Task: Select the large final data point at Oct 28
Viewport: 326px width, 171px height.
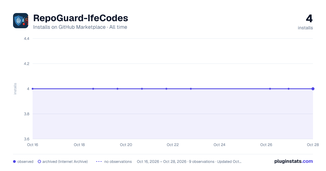Action: click(x=313, y=89)
